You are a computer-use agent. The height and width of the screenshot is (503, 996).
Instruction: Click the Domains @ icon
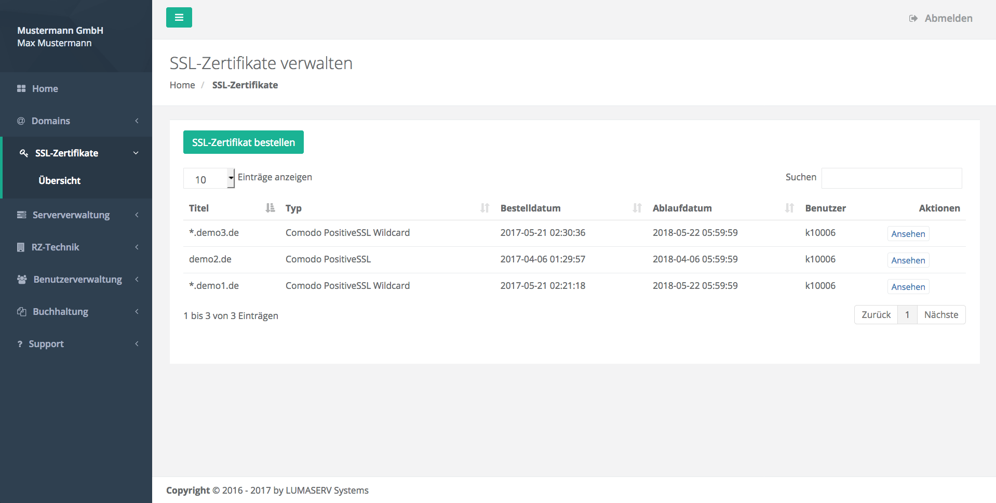point(21,121)
